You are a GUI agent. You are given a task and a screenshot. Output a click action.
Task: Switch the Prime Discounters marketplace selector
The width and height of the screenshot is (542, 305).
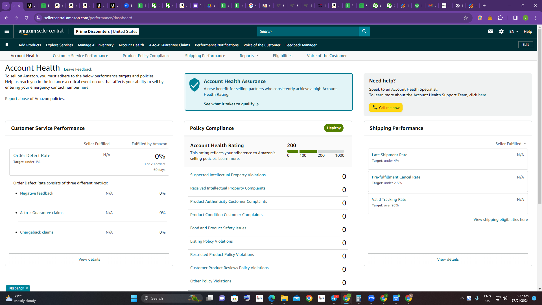click(106, 31)
